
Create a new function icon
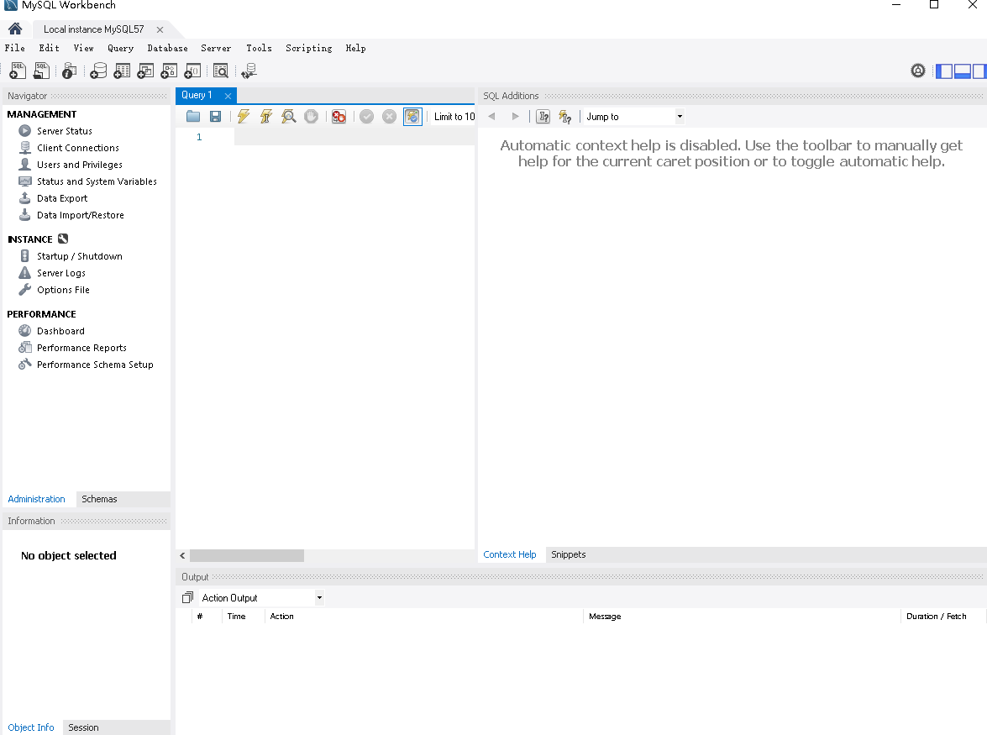(x=192, y=71)
